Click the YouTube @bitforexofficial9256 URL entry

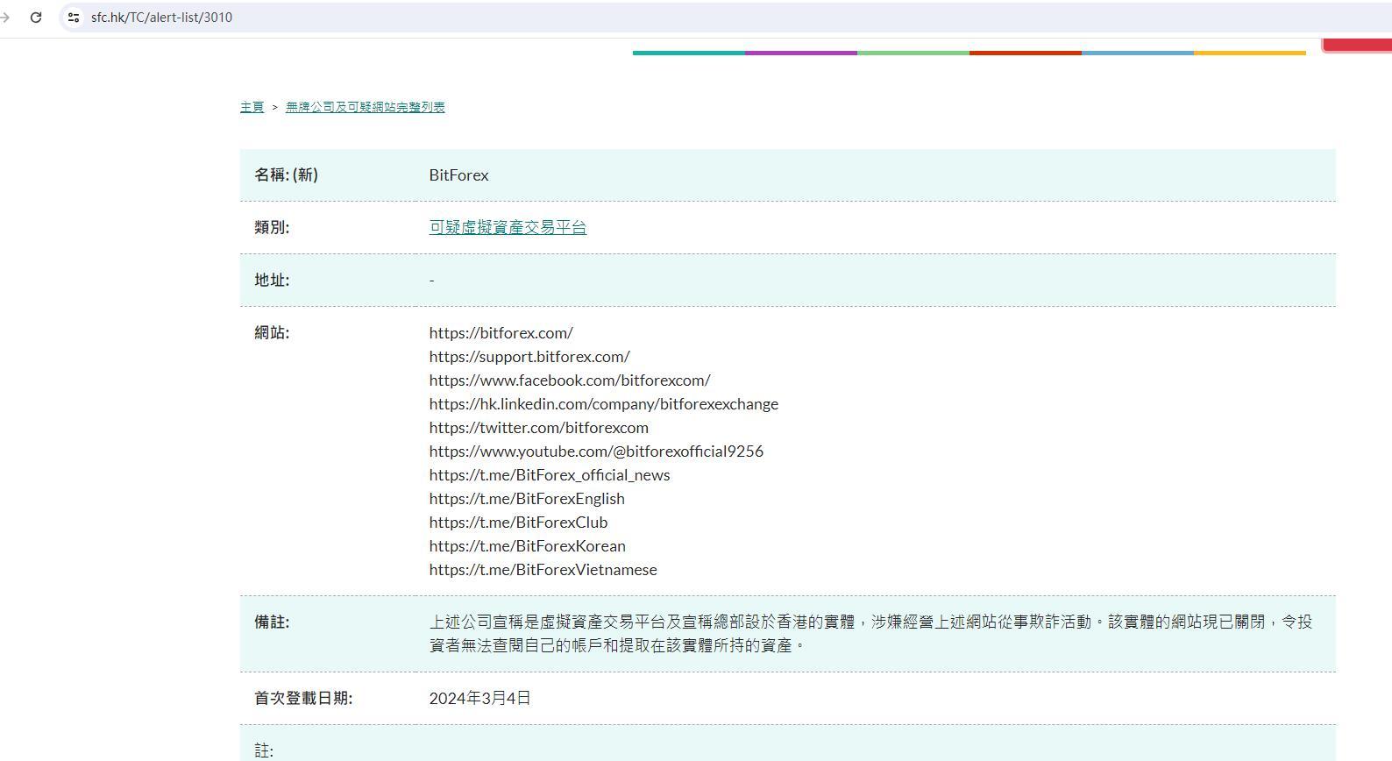click(x=596, y=452)
